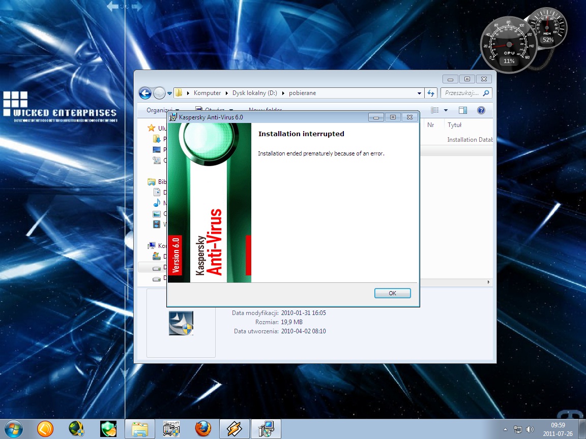The image size is (586, 439).
Task: Expand the arrow after Komputer breadcrumb
Action: coord(226,93)
